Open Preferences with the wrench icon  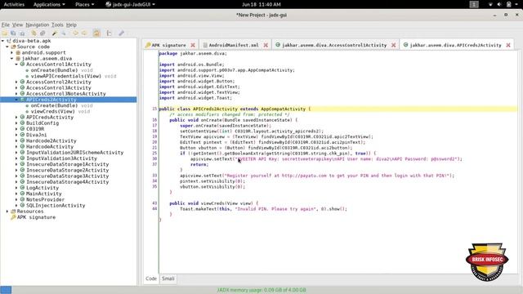point(122,33)
